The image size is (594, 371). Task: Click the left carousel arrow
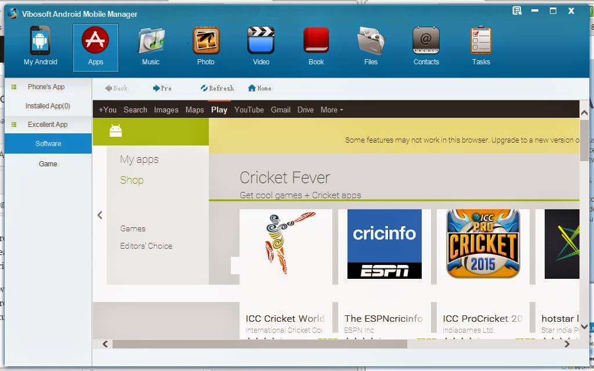point(100,215)
